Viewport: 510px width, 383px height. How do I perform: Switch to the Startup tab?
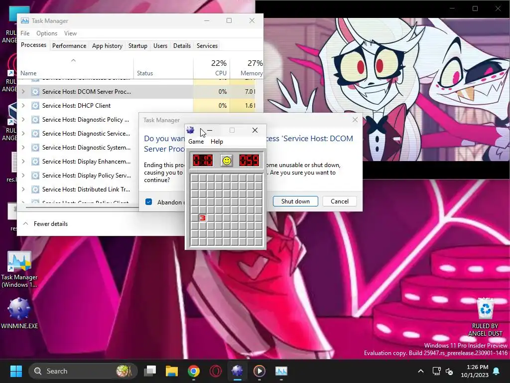tap(137, 46)
